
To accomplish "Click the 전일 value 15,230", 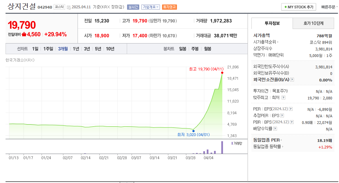I will (x=101, y=21).
